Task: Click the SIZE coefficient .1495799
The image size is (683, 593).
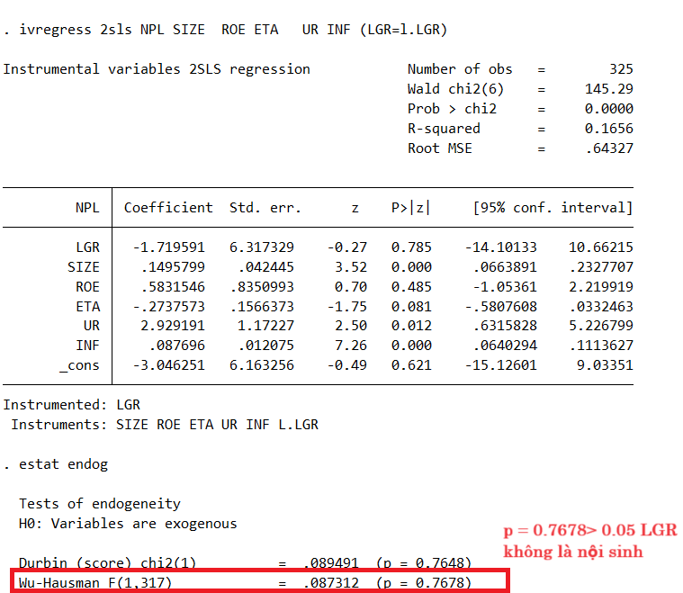Action: click(x=173, y=267)
